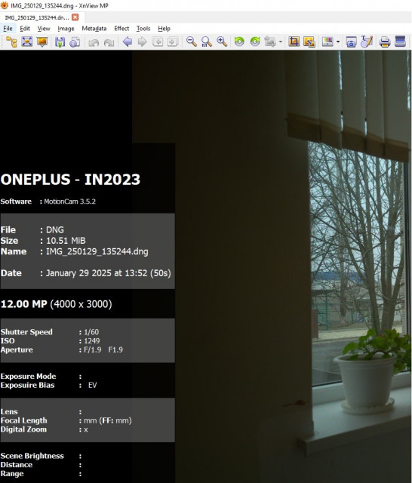Open the Metadata menu

[x=94, y=29]
